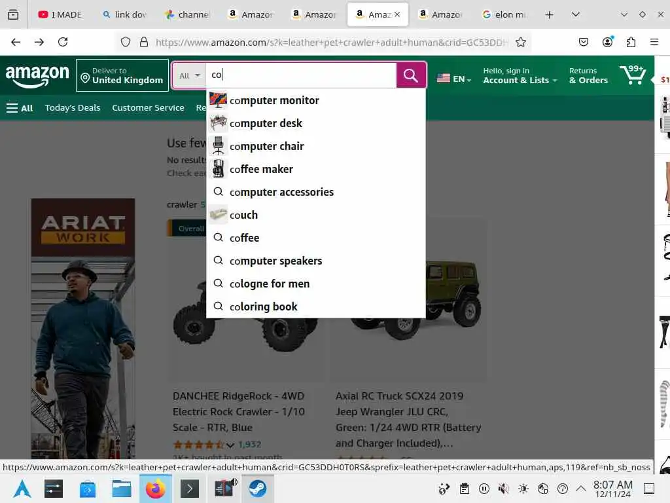Open the All hamburger navigation menu
Viewport: 670px width, 503px height.
[20, 108]
